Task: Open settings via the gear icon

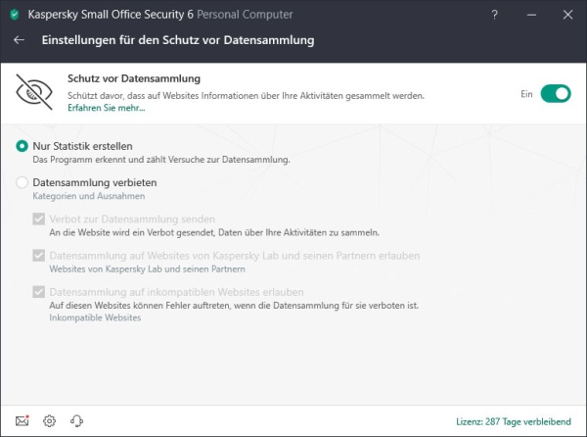Action: (x=49, y=421)
